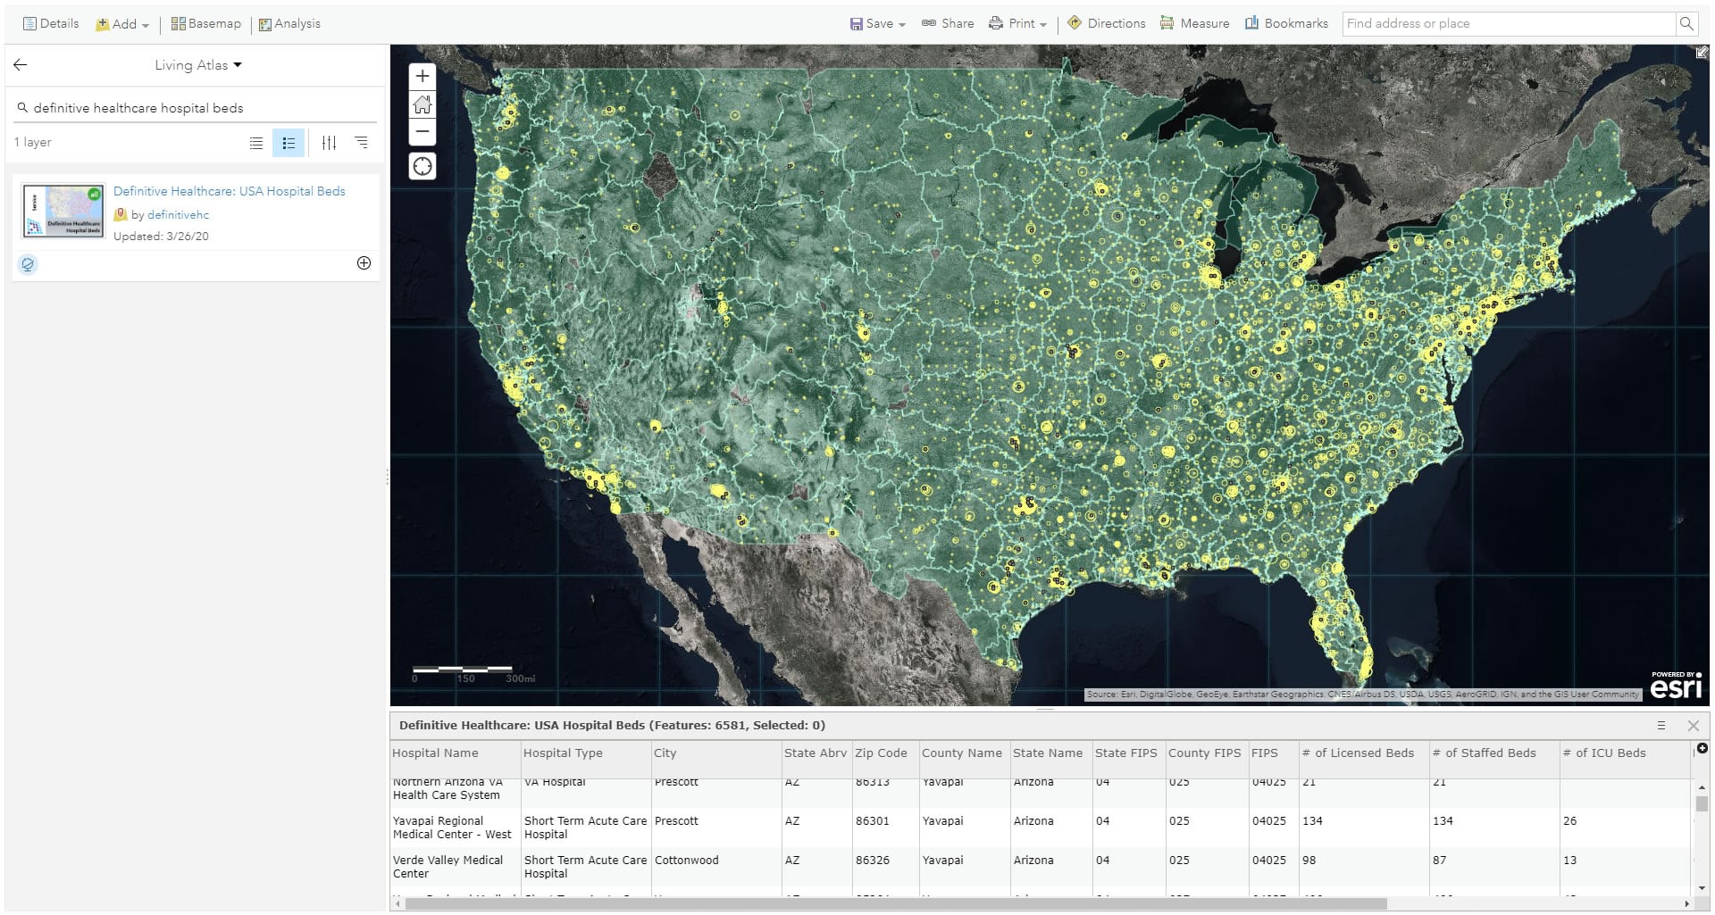1715x915 pixels.
Task: Open the layer search filter options
Action: pyautogui.click(x=329, y=143)
